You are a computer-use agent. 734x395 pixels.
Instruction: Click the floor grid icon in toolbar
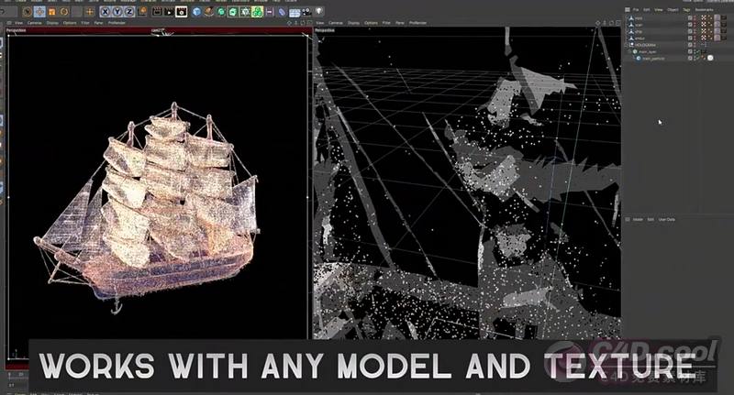click(295, 11)
